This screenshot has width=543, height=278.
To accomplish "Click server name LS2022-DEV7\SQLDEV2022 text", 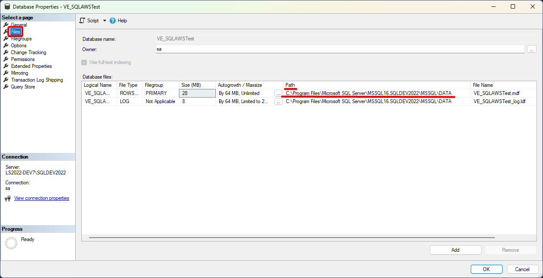I will coord(36,173).
